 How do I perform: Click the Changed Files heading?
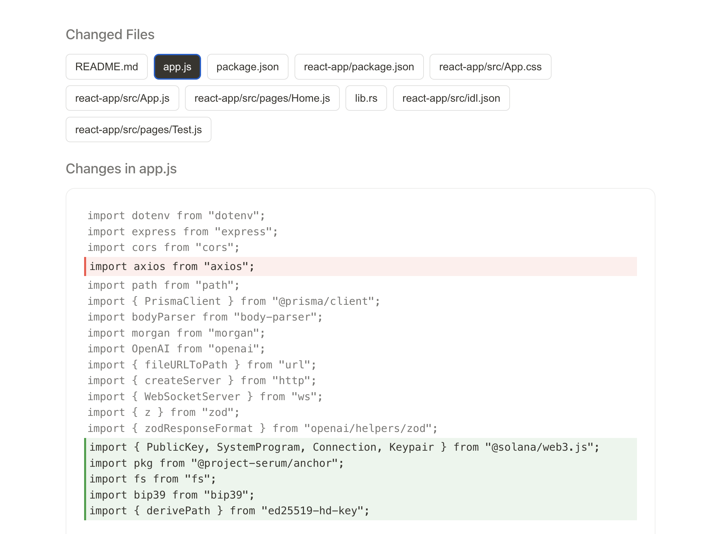[x=110, y=34]
